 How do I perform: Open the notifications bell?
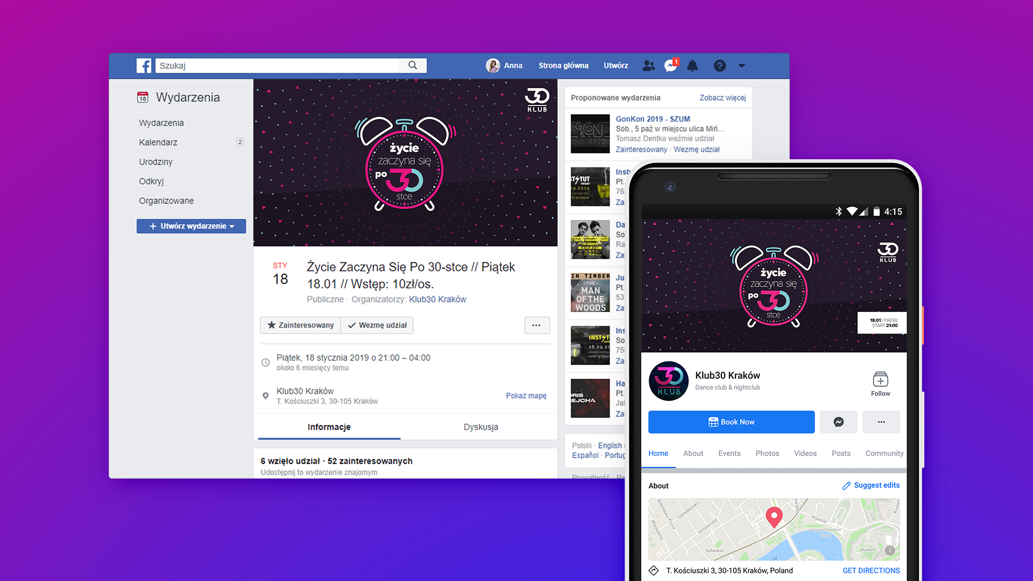pyautogui.click(x=693, y=66)
